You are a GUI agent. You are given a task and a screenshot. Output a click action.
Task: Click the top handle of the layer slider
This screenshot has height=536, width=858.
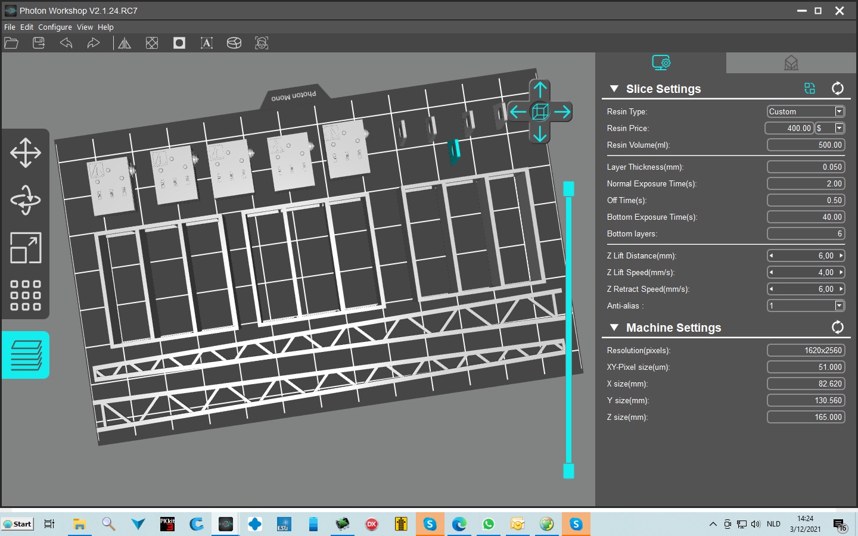point(568,189)
